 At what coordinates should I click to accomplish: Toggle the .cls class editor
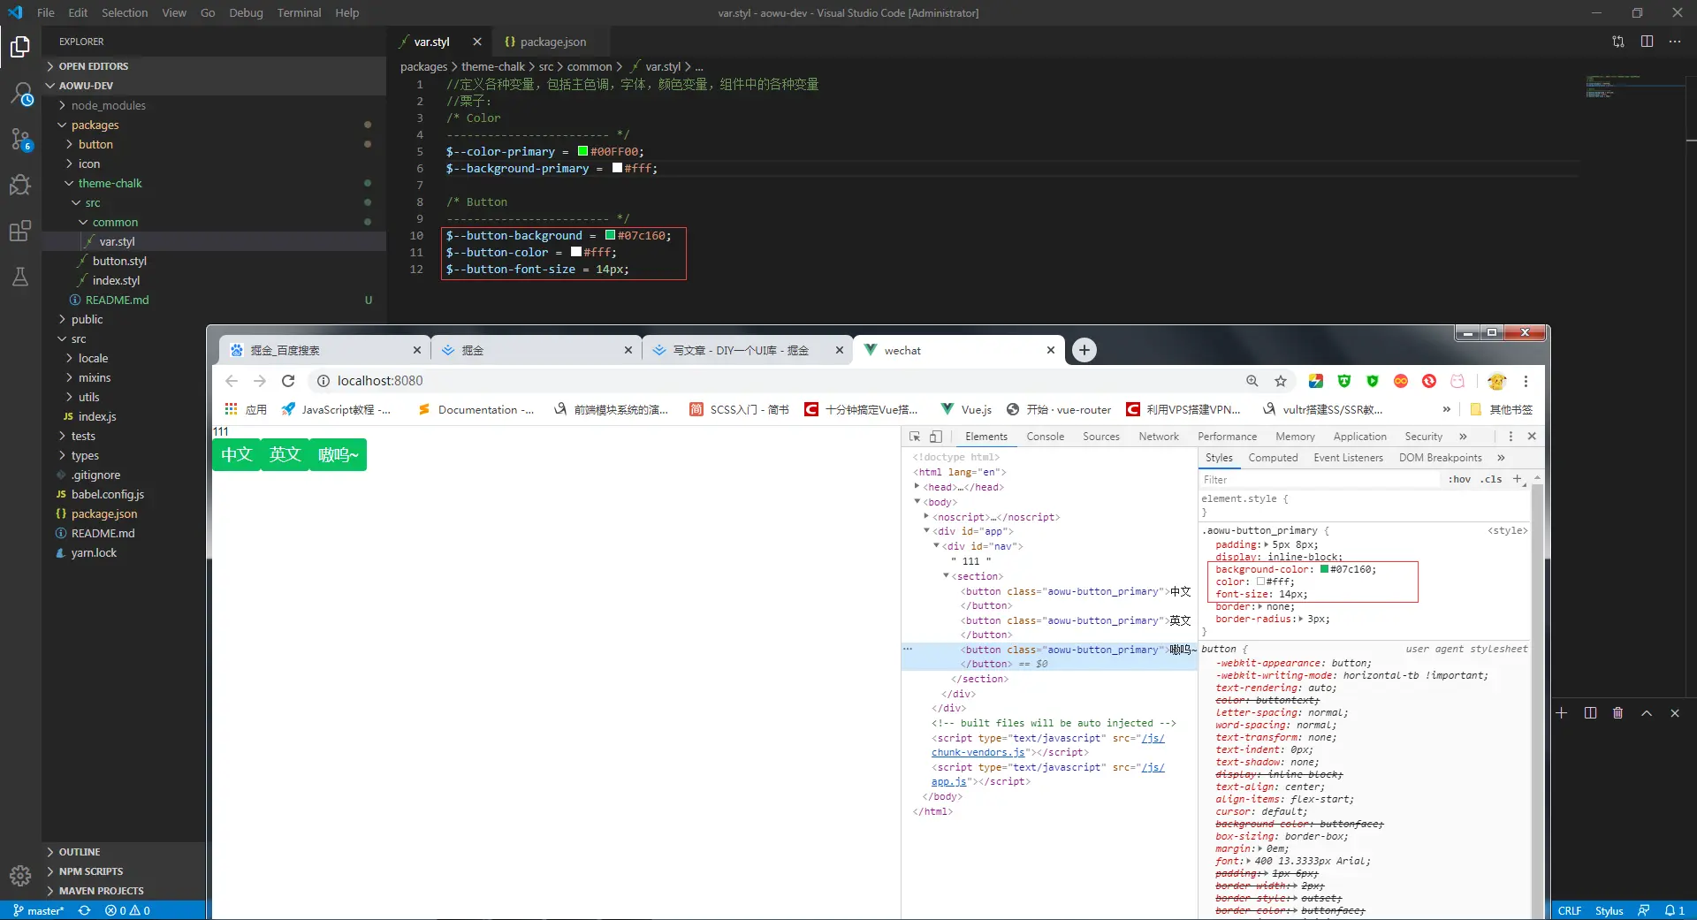click(x=1492, y=480)
